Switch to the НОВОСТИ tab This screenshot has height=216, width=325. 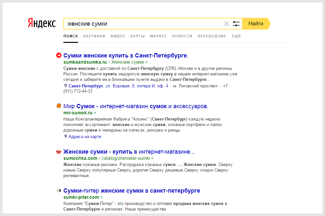[x=182, y=36]
